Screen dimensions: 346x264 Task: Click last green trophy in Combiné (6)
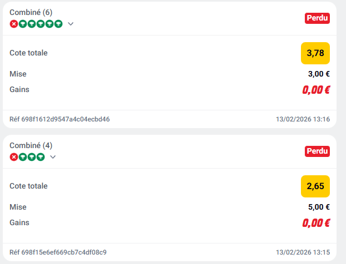point(58,23)
